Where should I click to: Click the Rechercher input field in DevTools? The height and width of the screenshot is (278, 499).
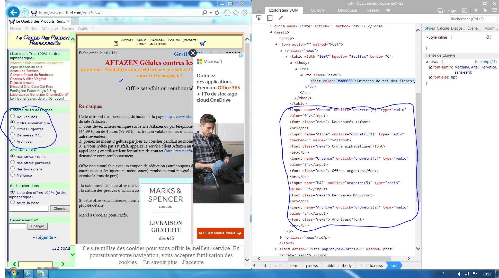473,19
